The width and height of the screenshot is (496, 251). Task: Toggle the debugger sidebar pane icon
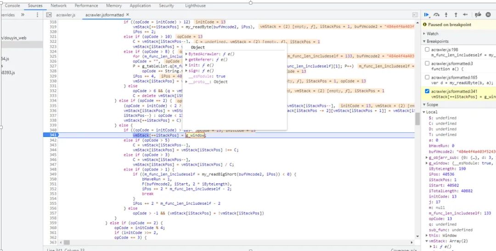tap(415, 15)
